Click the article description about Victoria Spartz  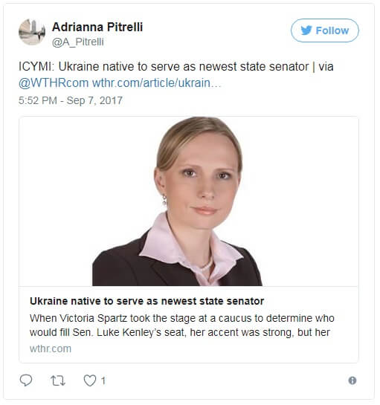point(182,325)
